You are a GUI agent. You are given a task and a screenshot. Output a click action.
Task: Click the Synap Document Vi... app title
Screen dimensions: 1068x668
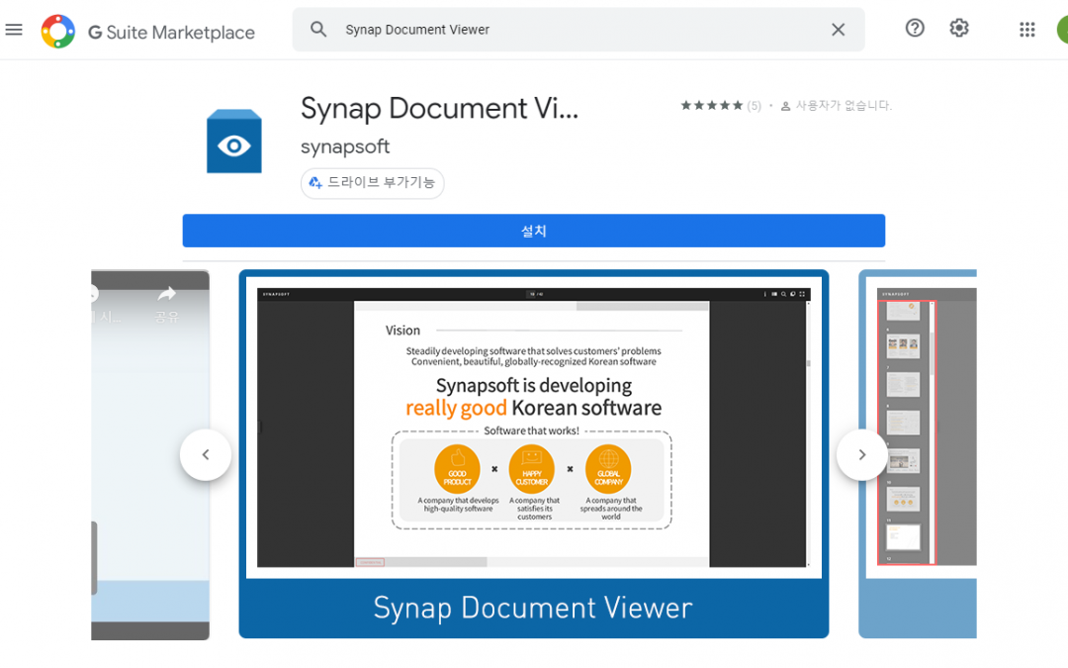pos(439,109)
